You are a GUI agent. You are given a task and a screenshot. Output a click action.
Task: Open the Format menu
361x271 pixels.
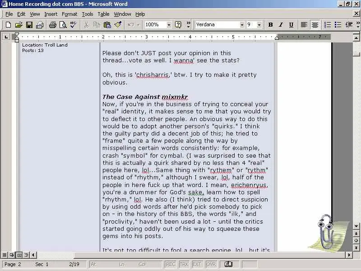click(x=69, y=14)
